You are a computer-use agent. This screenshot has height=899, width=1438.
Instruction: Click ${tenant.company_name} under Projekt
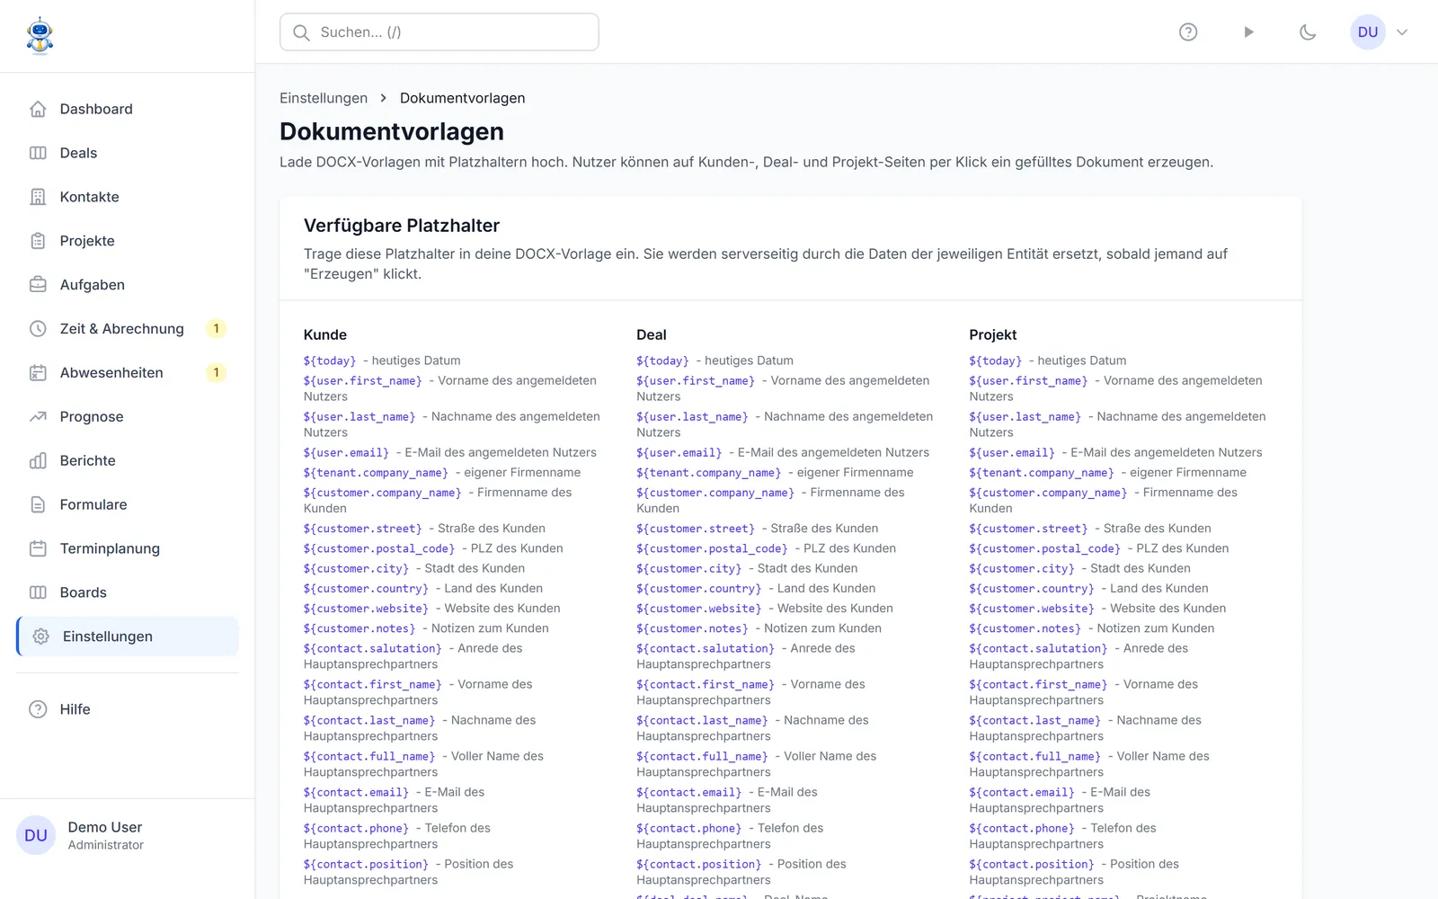click(x=1042, y=473)
